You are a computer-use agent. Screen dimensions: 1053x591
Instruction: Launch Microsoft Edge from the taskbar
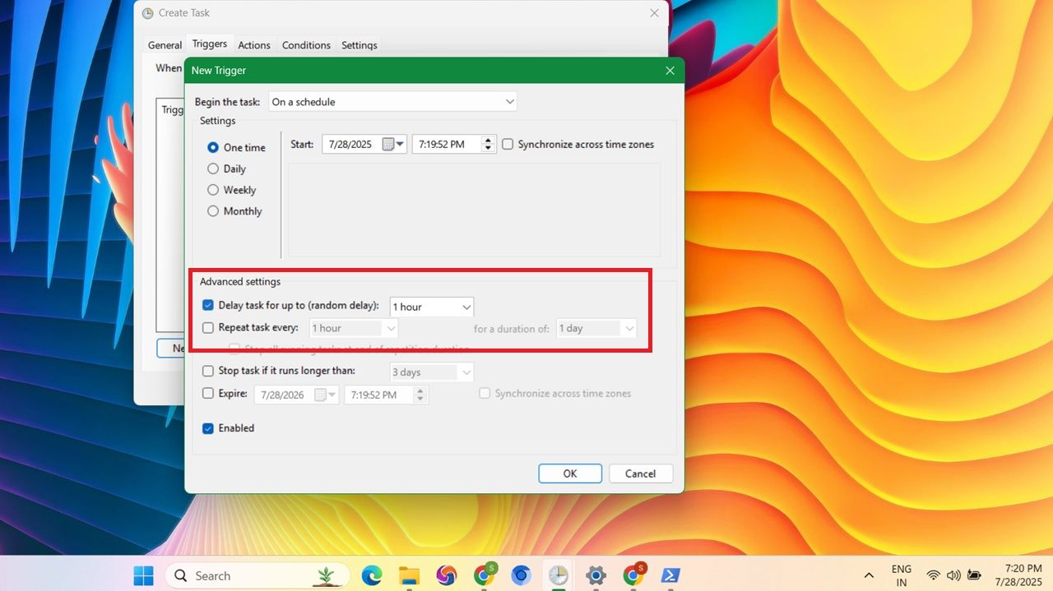[x=372, y=575]
